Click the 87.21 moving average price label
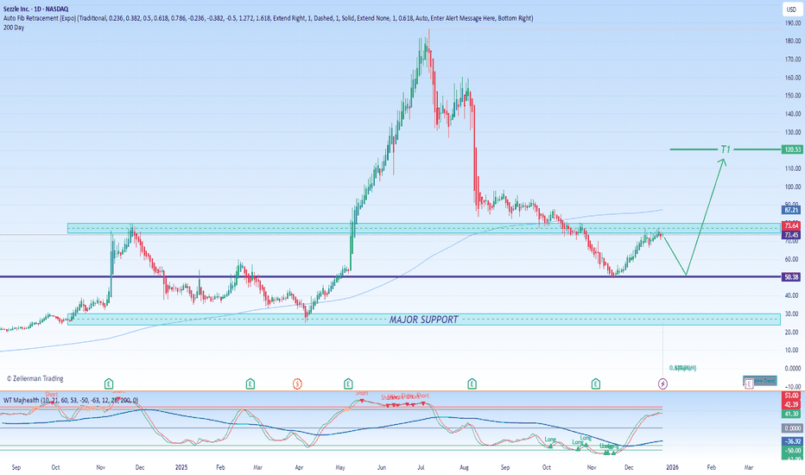The height and width of the screenshot is (475, 805). 792,210
